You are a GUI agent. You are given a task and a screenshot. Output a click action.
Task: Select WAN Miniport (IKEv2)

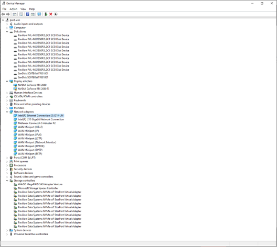(30, 127)
